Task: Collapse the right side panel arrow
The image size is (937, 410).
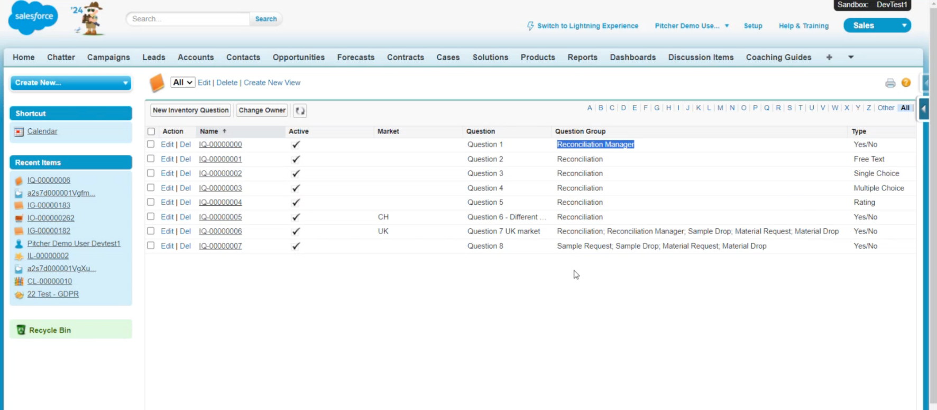Action: (x=923, y=109)
